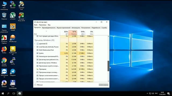Open the Вид menu
The width and height of the screenshot is (172, 96).
coord(49,25)
